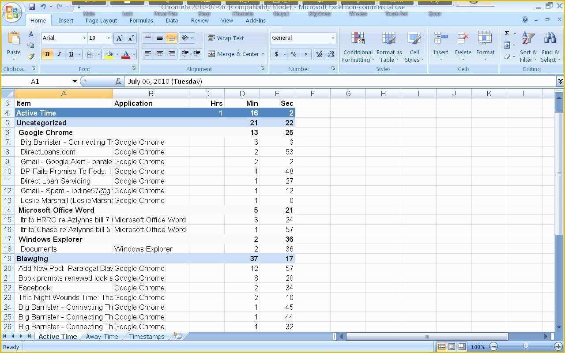Adjust the zoom slider handle
The height and width of the screenshot is (353, 565).
click(x=525, y=347)
